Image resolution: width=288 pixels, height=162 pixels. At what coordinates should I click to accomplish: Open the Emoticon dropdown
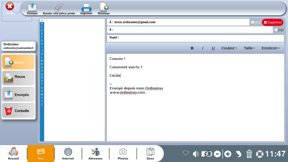(x=271, y=48)
